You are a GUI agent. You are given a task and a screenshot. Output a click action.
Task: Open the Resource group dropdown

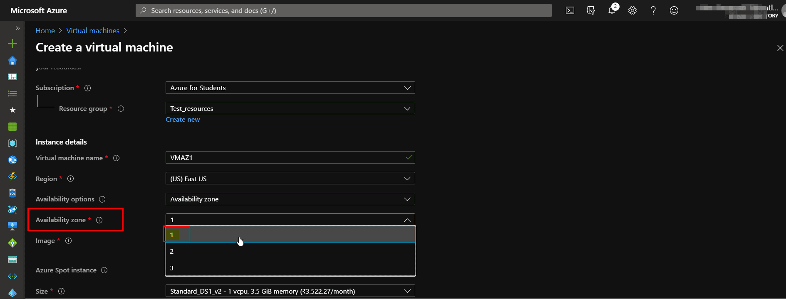(x=290, y=108)
